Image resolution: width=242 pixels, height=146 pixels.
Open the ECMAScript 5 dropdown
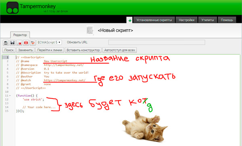point(49,42)
